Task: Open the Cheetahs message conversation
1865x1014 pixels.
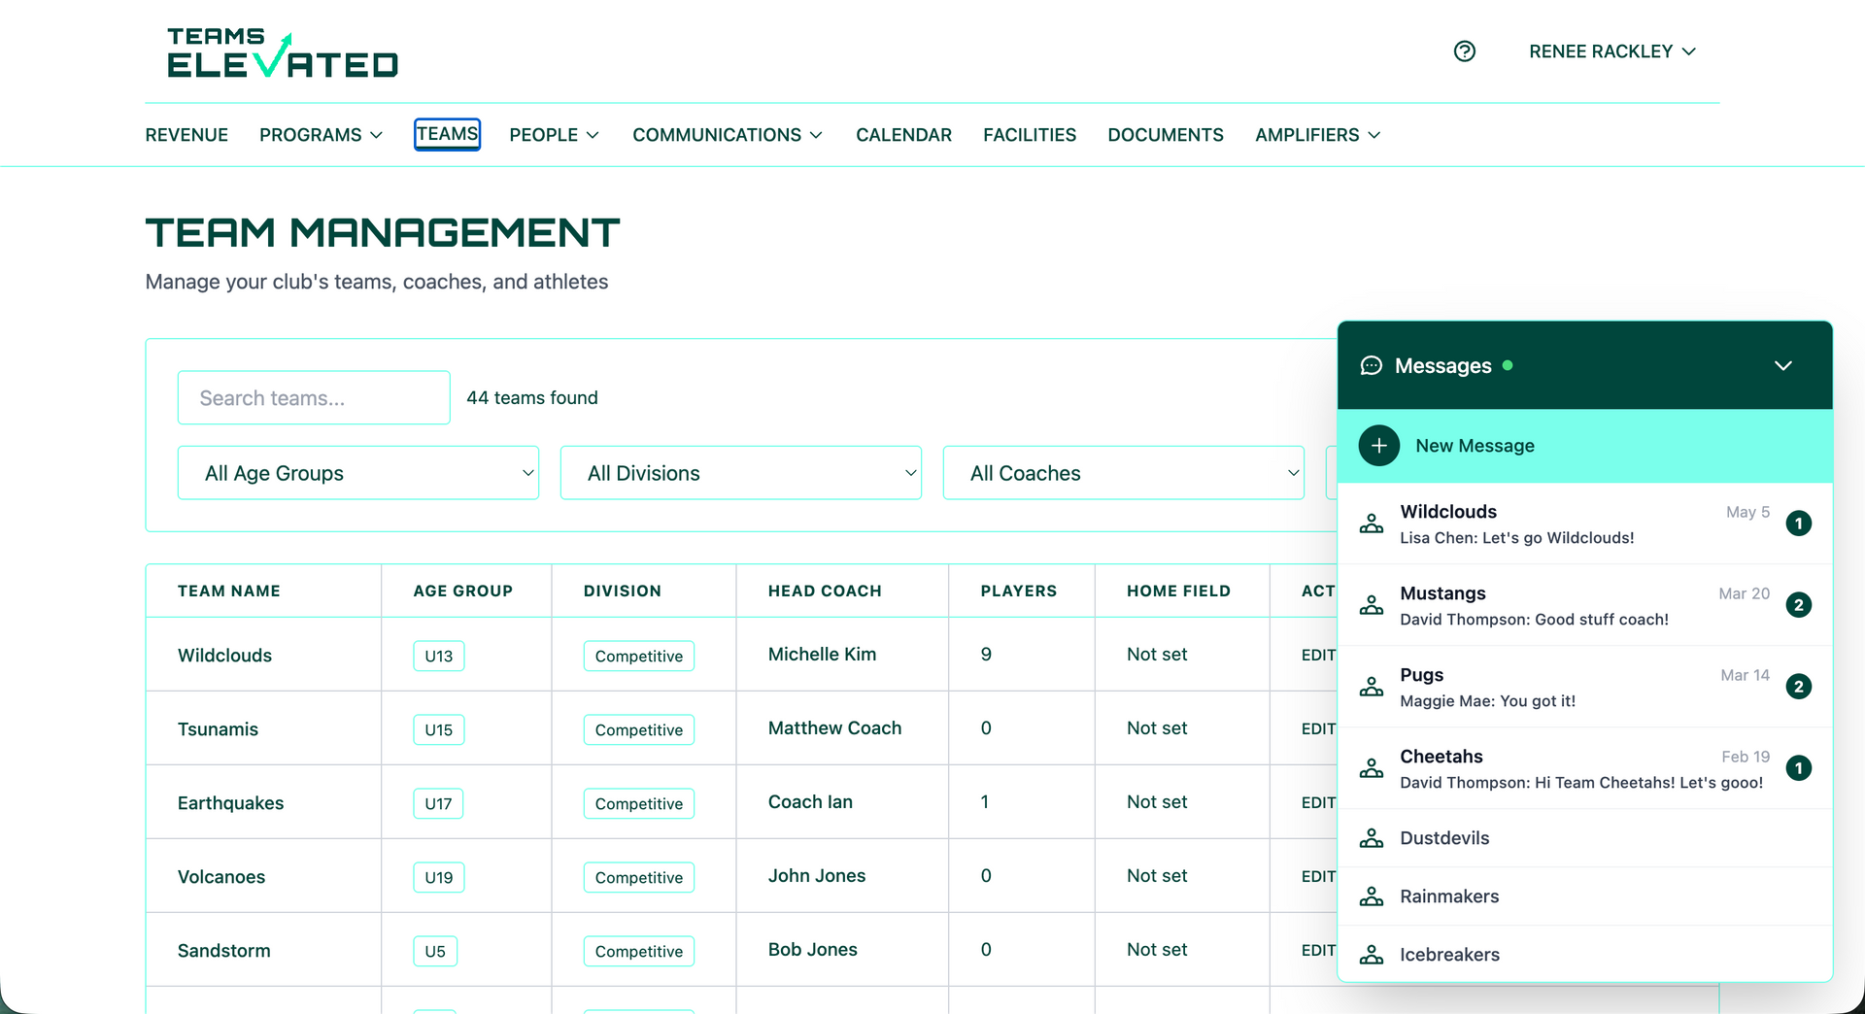Action: [x=1584, y=768]
